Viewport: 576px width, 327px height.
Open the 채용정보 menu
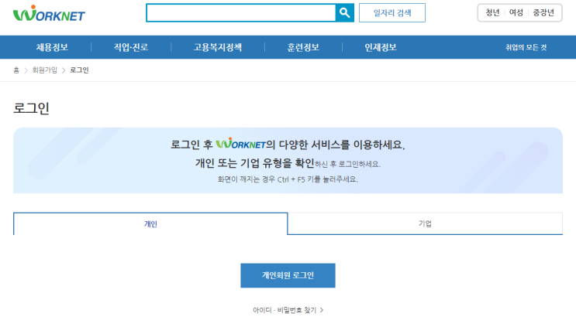52,47
